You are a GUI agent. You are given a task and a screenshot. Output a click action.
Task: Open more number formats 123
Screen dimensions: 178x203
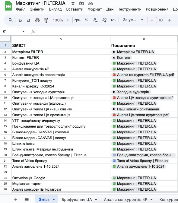pyautogui.click(x=113, y=20)
